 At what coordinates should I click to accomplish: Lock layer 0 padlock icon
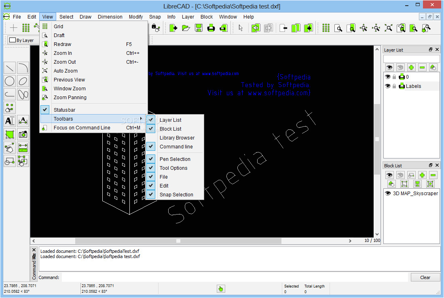point(394,77)
